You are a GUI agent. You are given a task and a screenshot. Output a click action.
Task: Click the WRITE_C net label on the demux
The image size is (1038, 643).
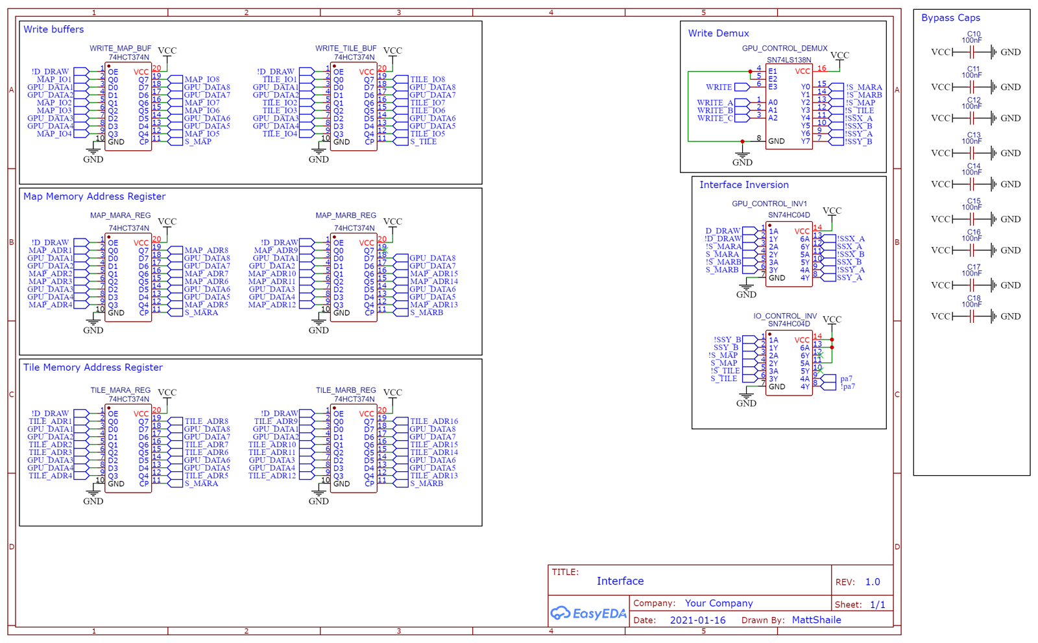(x=715, y=118)
